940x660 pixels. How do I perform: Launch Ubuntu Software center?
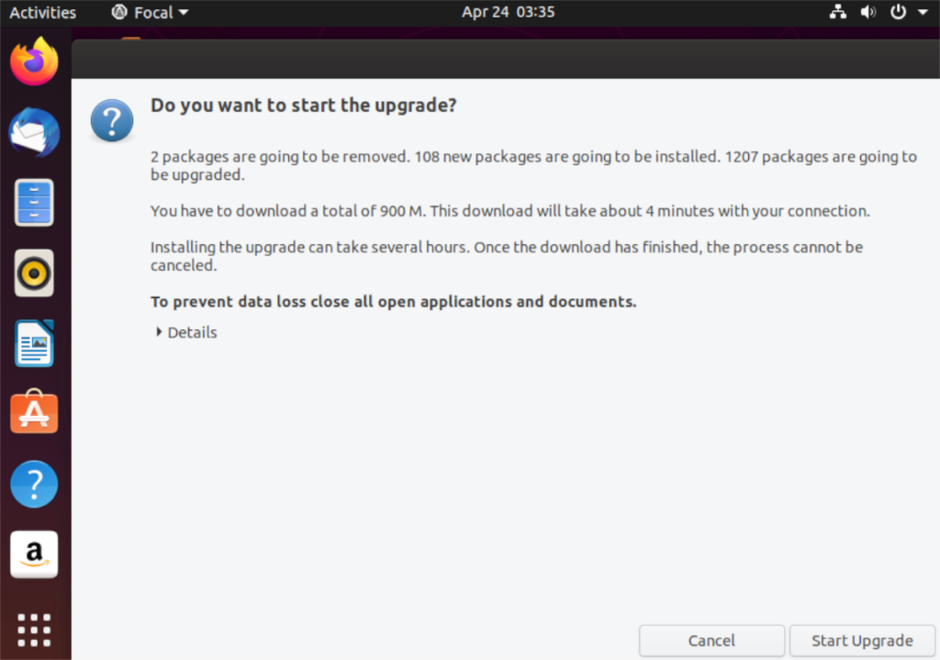point(34,412)
